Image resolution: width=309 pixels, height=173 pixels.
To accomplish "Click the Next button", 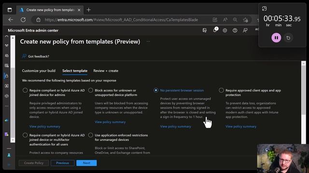I will pos(86,163).
